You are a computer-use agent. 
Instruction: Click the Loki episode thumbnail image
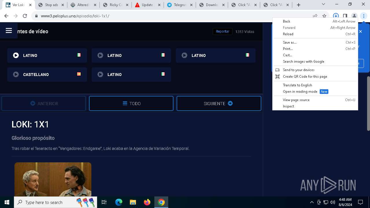[53, 179]
